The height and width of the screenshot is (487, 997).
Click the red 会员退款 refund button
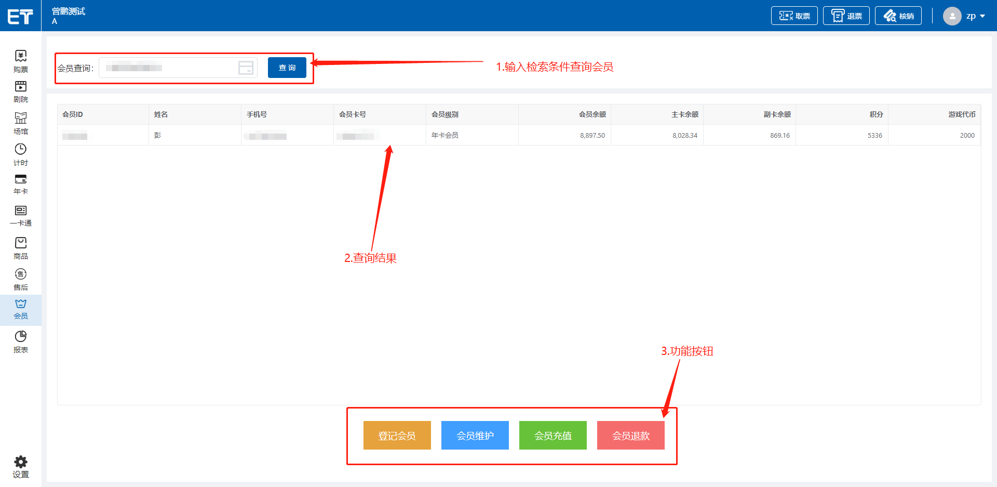pyautogui.click(x=630, y=436)
